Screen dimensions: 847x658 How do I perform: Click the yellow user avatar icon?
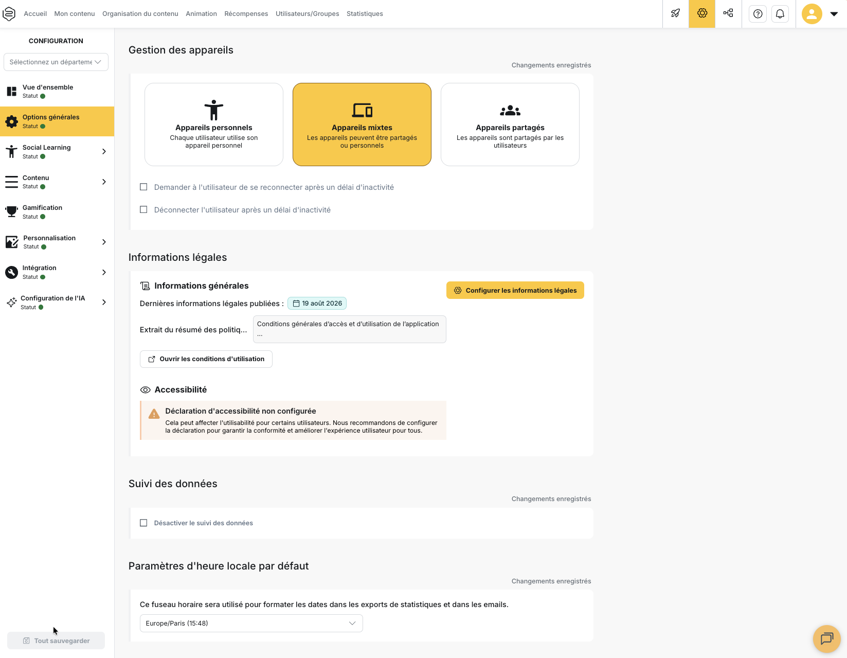[x=812, y=14]
